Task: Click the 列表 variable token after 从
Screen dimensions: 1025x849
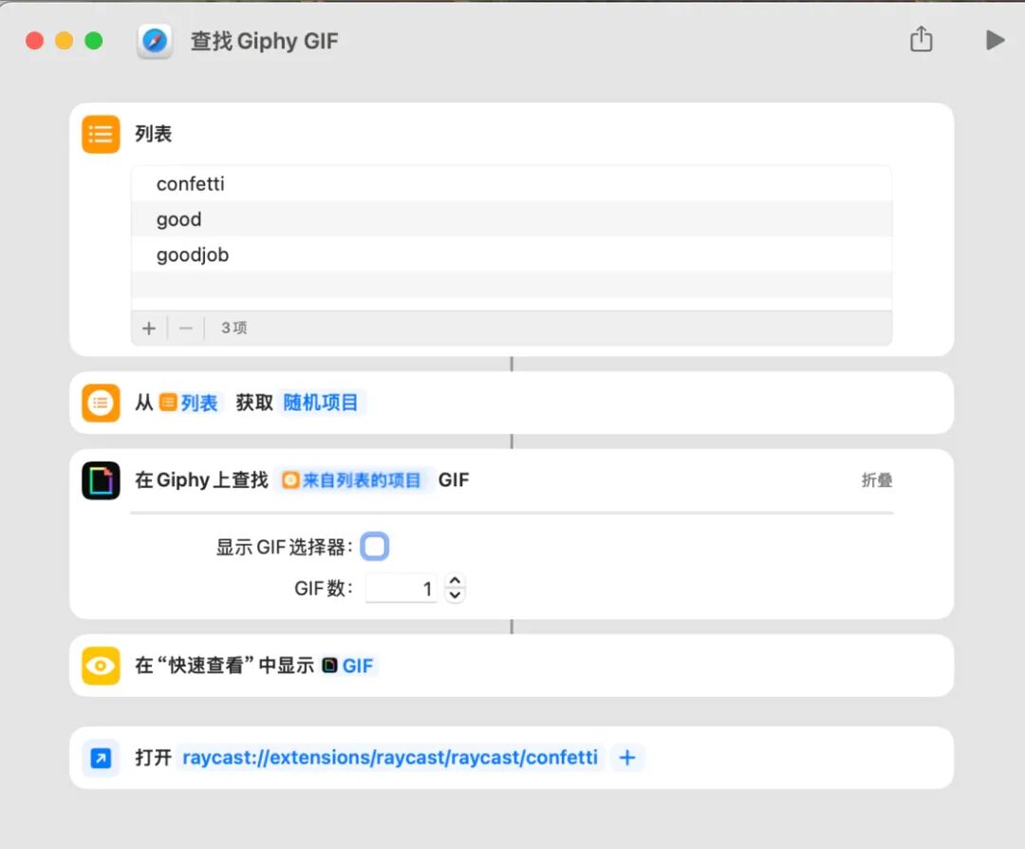Action: (x=189, y=403)
